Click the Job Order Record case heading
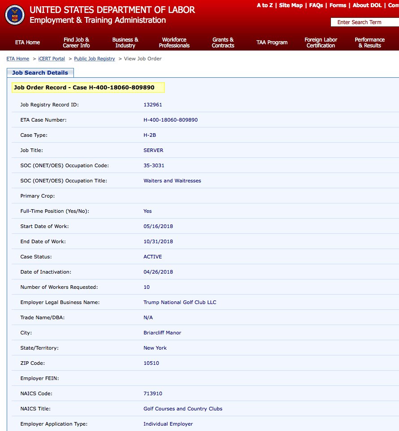The height and width of the screenshot is (431, 399). 88,88
